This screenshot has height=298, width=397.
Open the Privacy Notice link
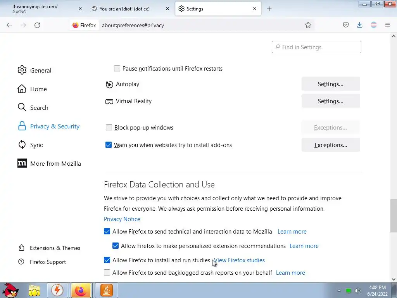pyautogui.click(x=122, y=219)
